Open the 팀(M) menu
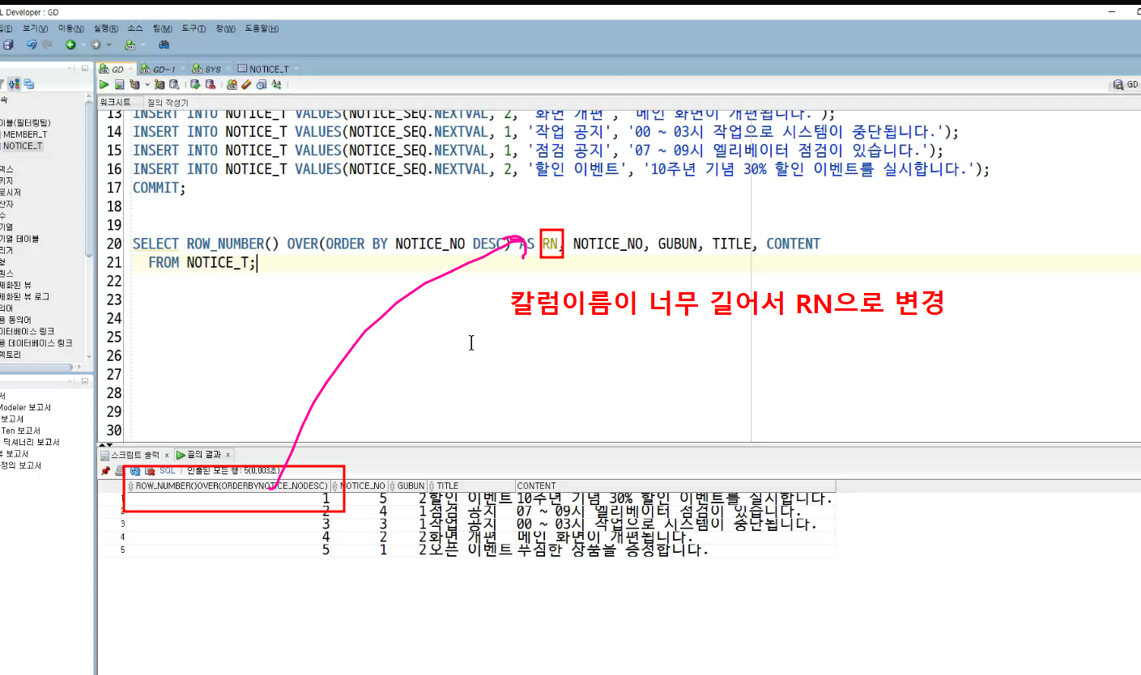This screenshot has width=1141, height=675. coord(161,28)
